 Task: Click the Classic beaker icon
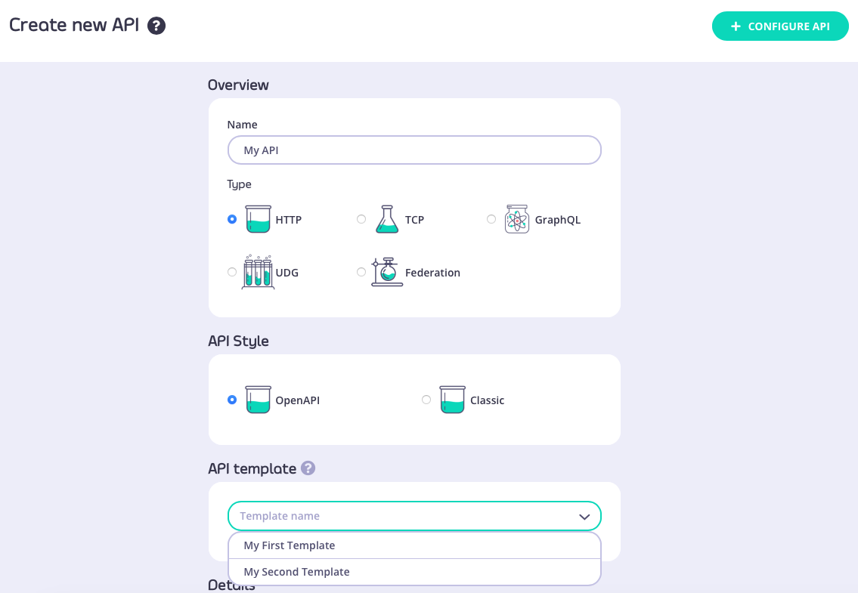click(x=452, y=400)
